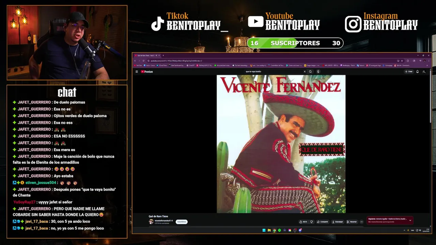This screenshot has height=245, width=436.
Task: Open the TikFinity bookmark
Action: [204, 65]
